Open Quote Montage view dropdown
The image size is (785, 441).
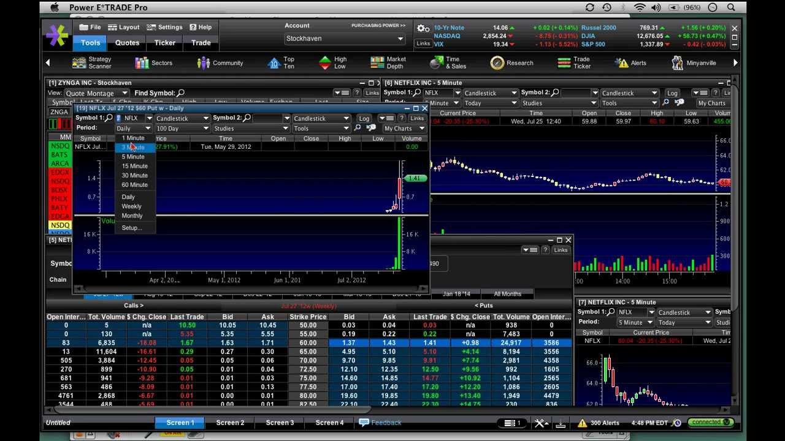(x=96, y=93)
